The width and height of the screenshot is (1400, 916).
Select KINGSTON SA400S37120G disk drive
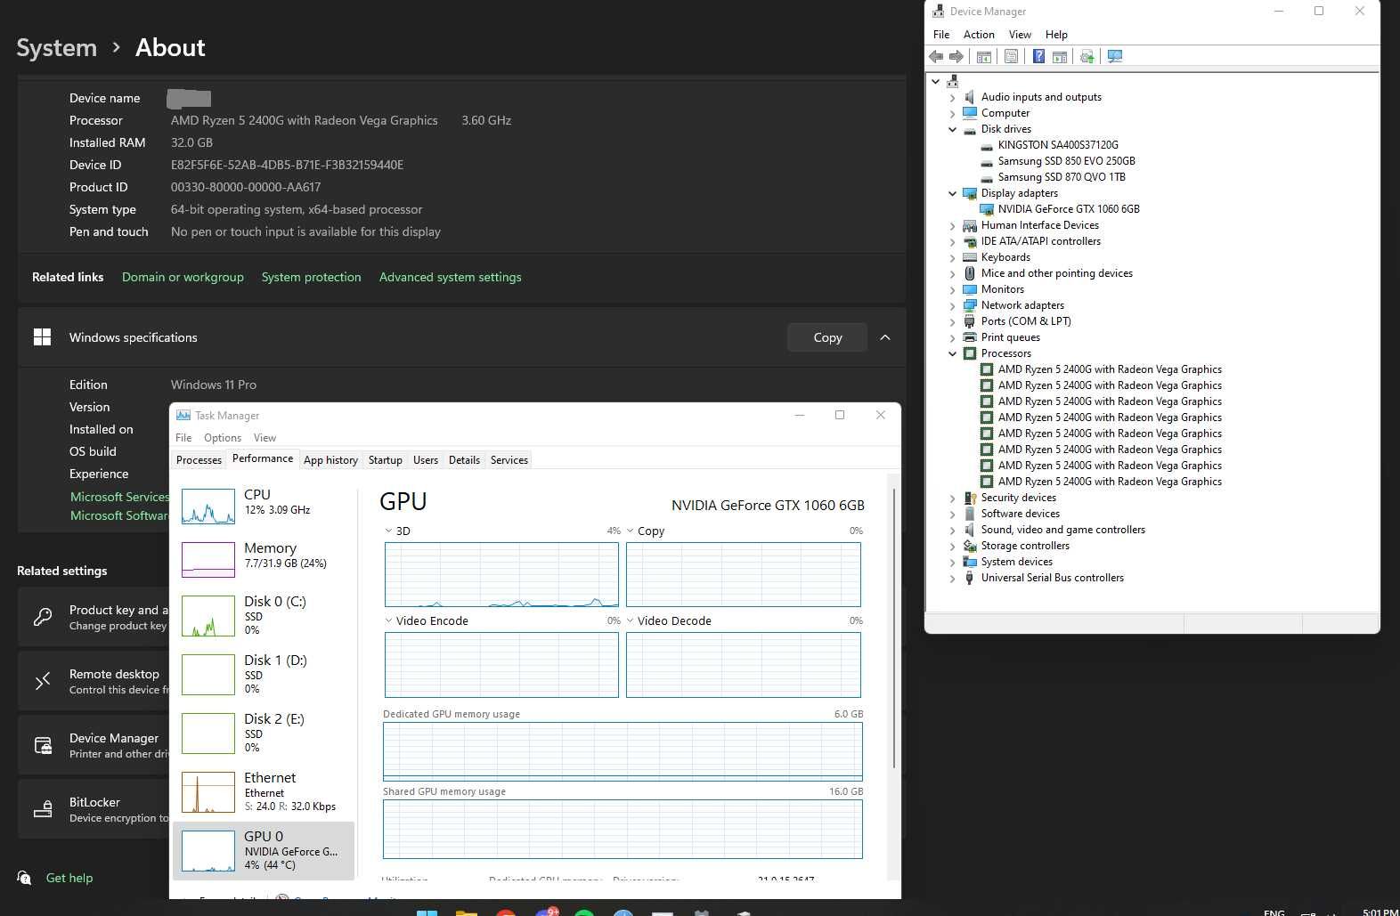click(x=1057, y=145)
